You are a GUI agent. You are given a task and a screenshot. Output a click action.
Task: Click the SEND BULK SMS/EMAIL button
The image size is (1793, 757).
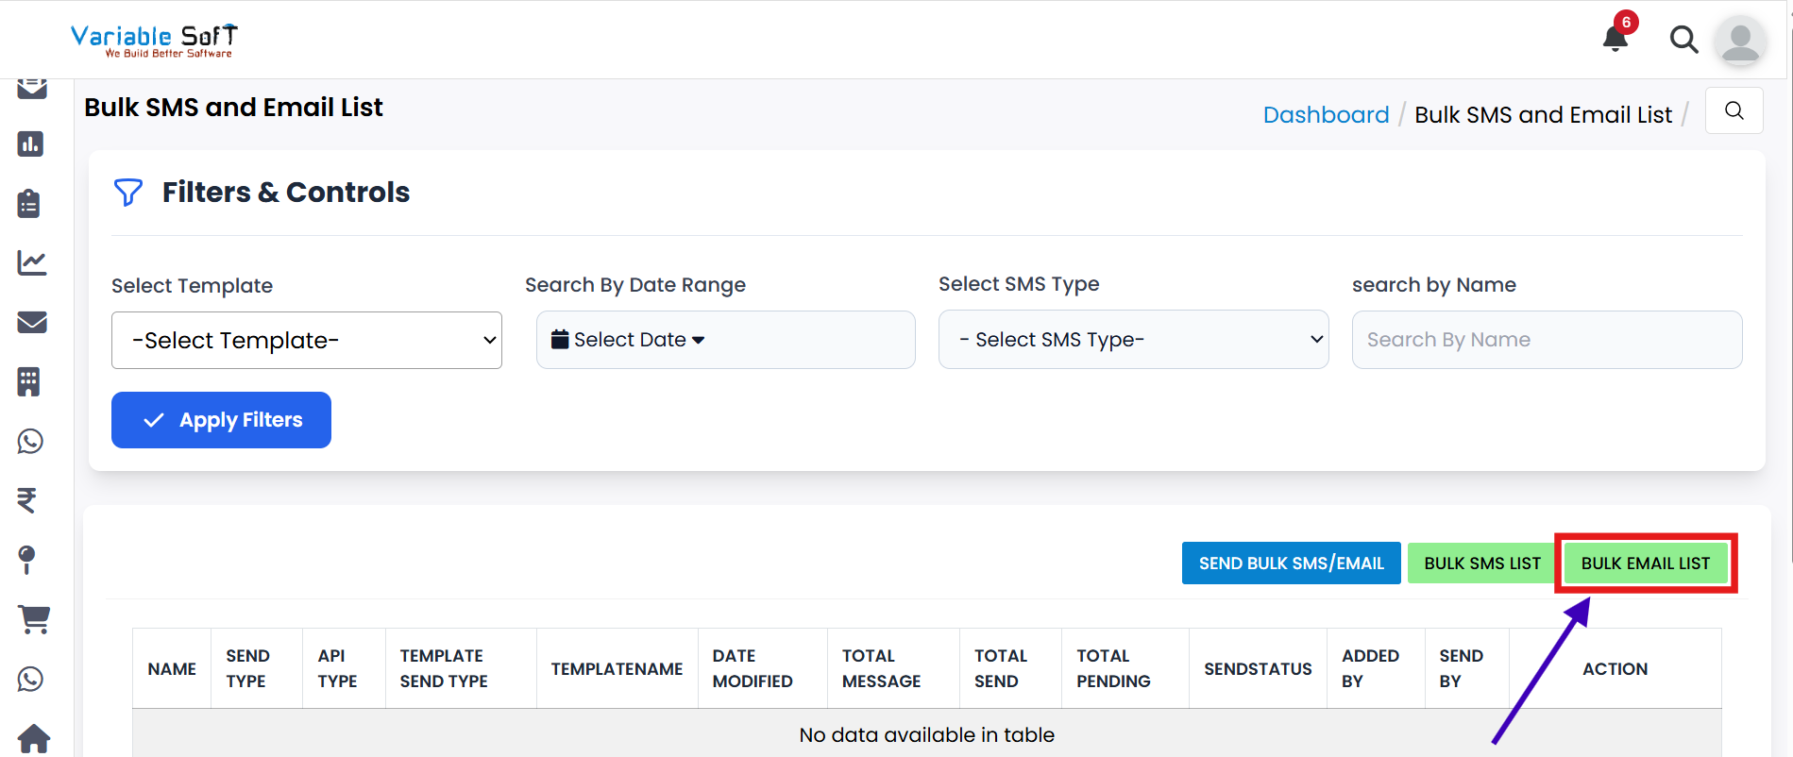click(x=1291, y=564)
